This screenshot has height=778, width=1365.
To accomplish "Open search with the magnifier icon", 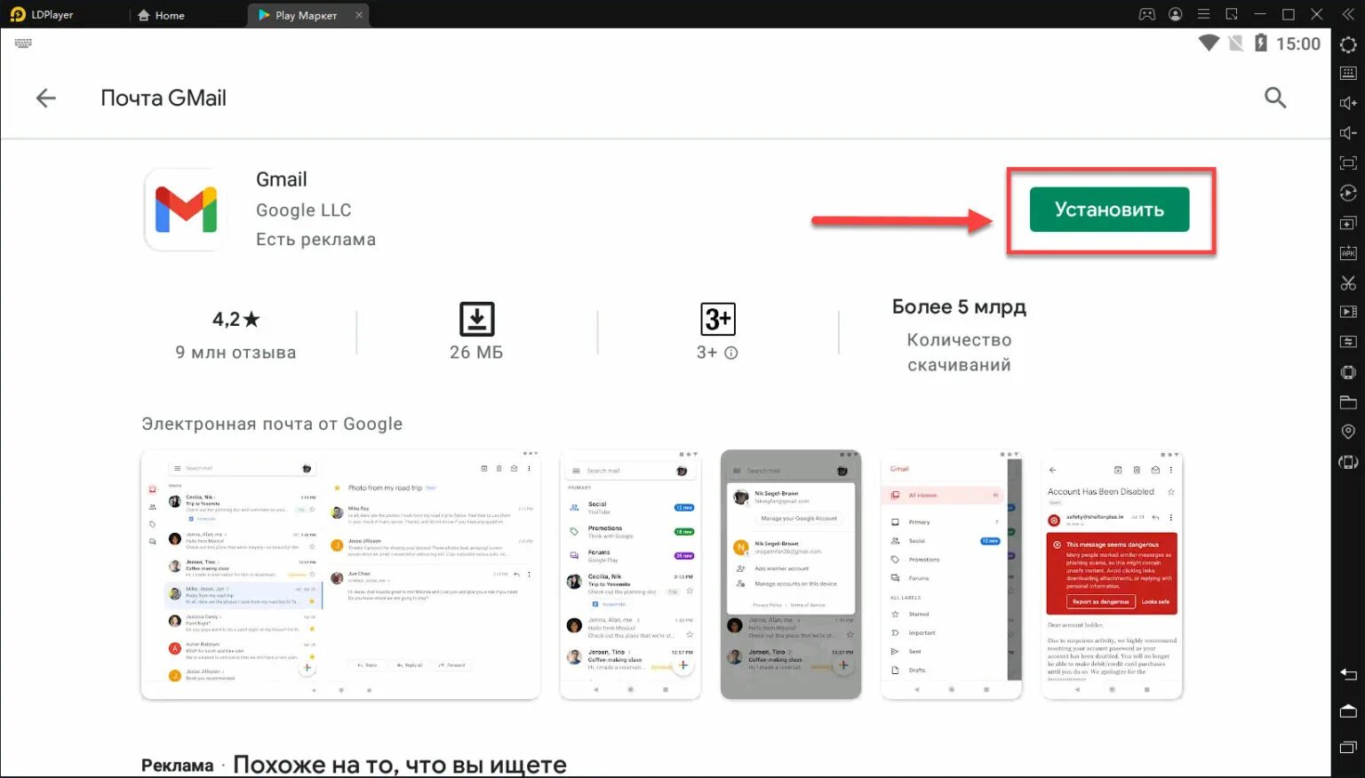I will (x=1275, y=98).
